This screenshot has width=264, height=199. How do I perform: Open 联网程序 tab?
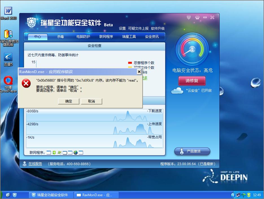(x=106, y=36)
